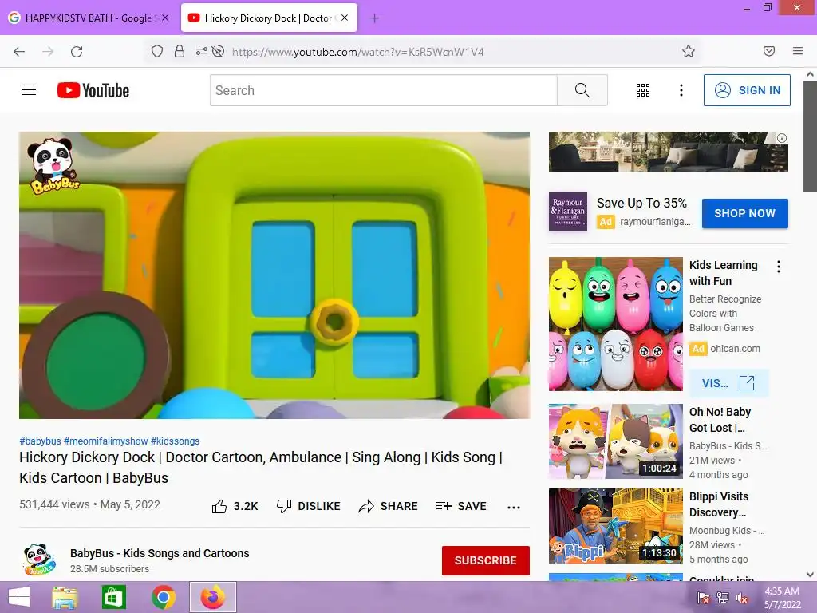Click the Firefox address bar URL
The width and height of the screenshot is (817, 613).
[x=357, y=52]
